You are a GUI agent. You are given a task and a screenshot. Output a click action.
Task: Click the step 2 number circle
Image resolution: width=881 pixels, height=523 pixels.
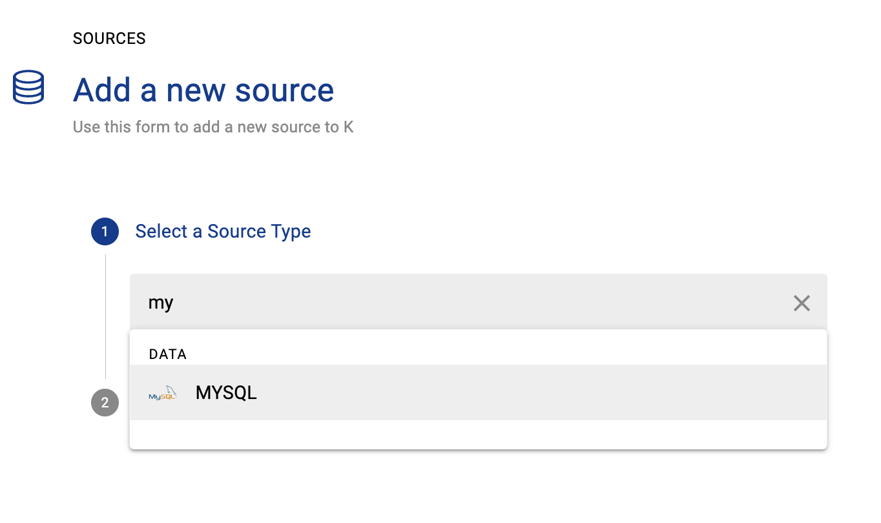105,404
